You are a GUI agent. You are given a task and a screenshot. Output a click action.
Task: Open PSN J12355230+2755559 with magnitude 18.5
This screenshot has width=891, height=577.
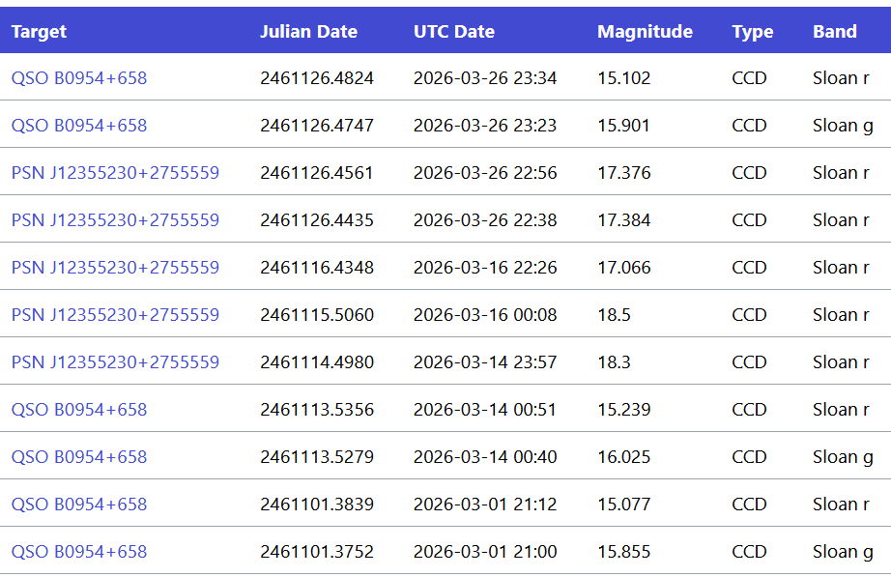[115, 315]
